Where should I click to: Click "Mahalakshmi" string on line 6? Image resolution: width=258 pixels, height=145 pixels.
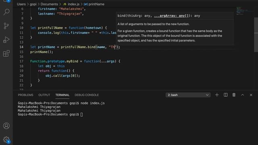(x=71, y=9)
